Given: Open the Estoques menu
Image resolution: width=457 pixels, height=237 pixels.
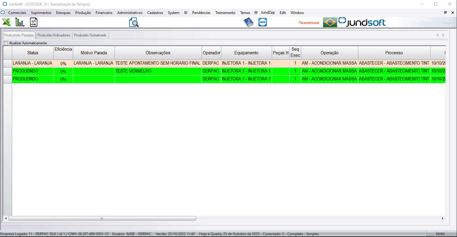Looking at the screenshot, I should pyautogui.click(x=63, y=13).
